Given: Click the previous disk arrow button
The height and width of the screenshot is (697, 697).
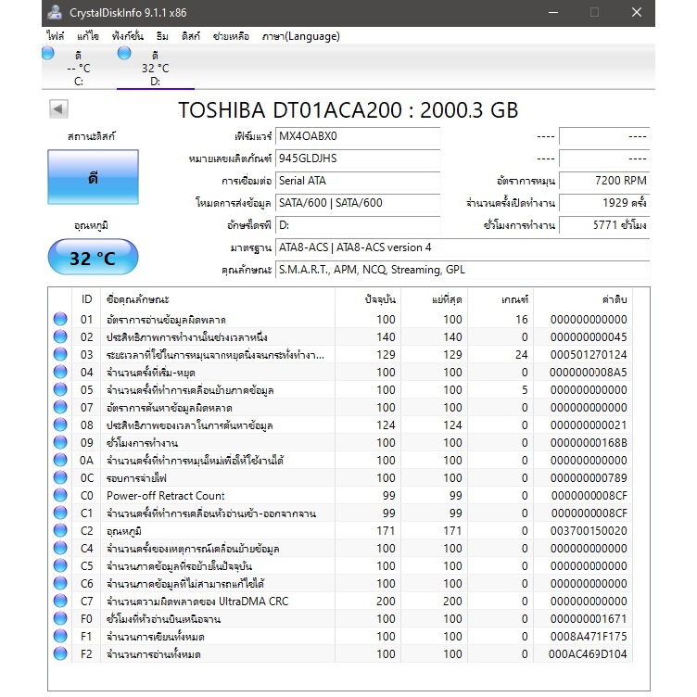Looking at the screenshot, I should pyautogui.click(x=59, y=109).
